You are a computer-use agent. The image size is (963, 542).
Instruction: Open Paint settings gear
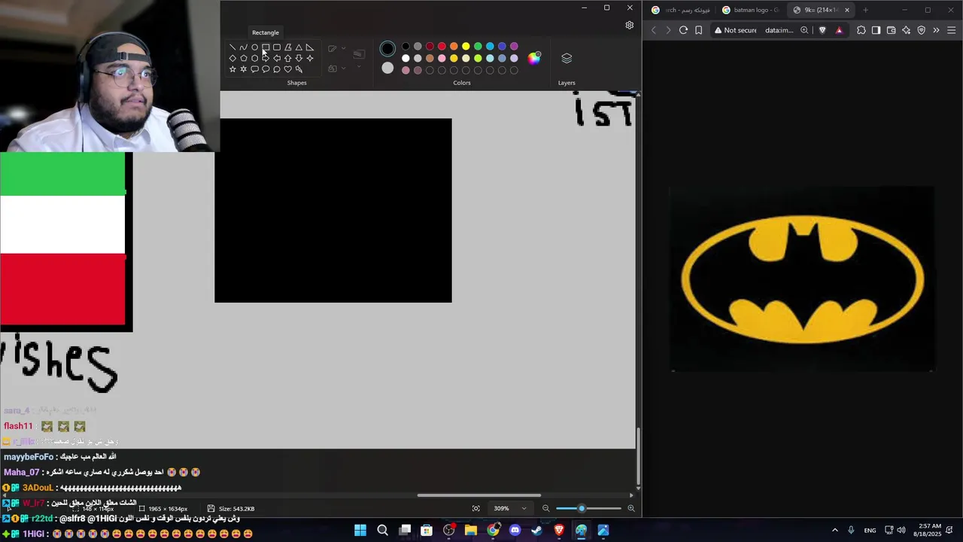pyautogui.click(x=630, y=26)
